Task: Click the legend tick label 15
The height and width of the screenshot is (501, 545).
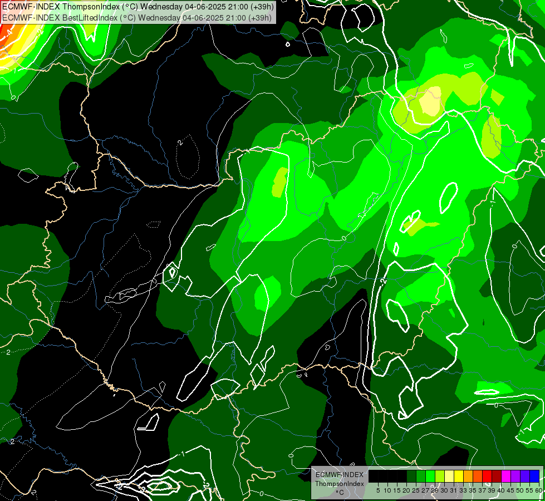Action: tap(397, 490)
